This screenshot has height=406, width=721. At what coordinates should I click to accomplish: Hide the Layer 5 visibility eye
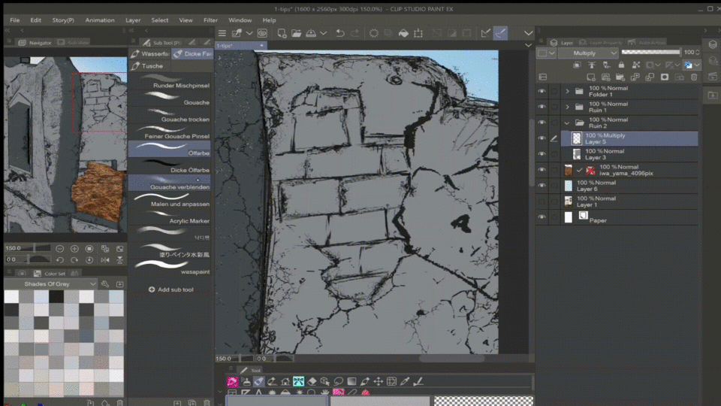coord(542,138)
